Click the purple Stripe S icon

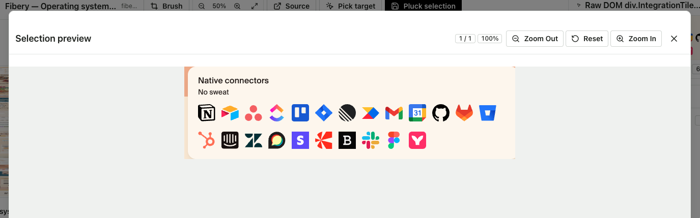pos(300,140)
